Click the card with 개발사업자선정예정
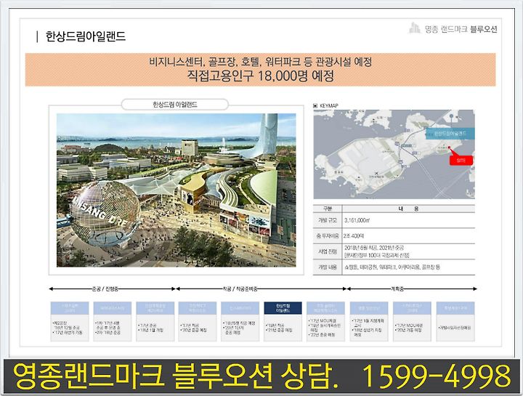523x396 pixels. tap(455, 322)
